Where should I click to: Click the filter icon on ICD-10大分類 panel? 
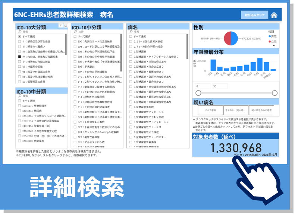click(x=61, y=26)
